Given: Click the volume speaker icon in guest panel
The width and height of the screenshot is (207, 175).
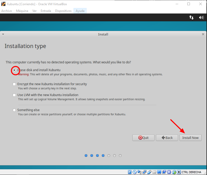Looking at the screenshot, I should 201,17.
